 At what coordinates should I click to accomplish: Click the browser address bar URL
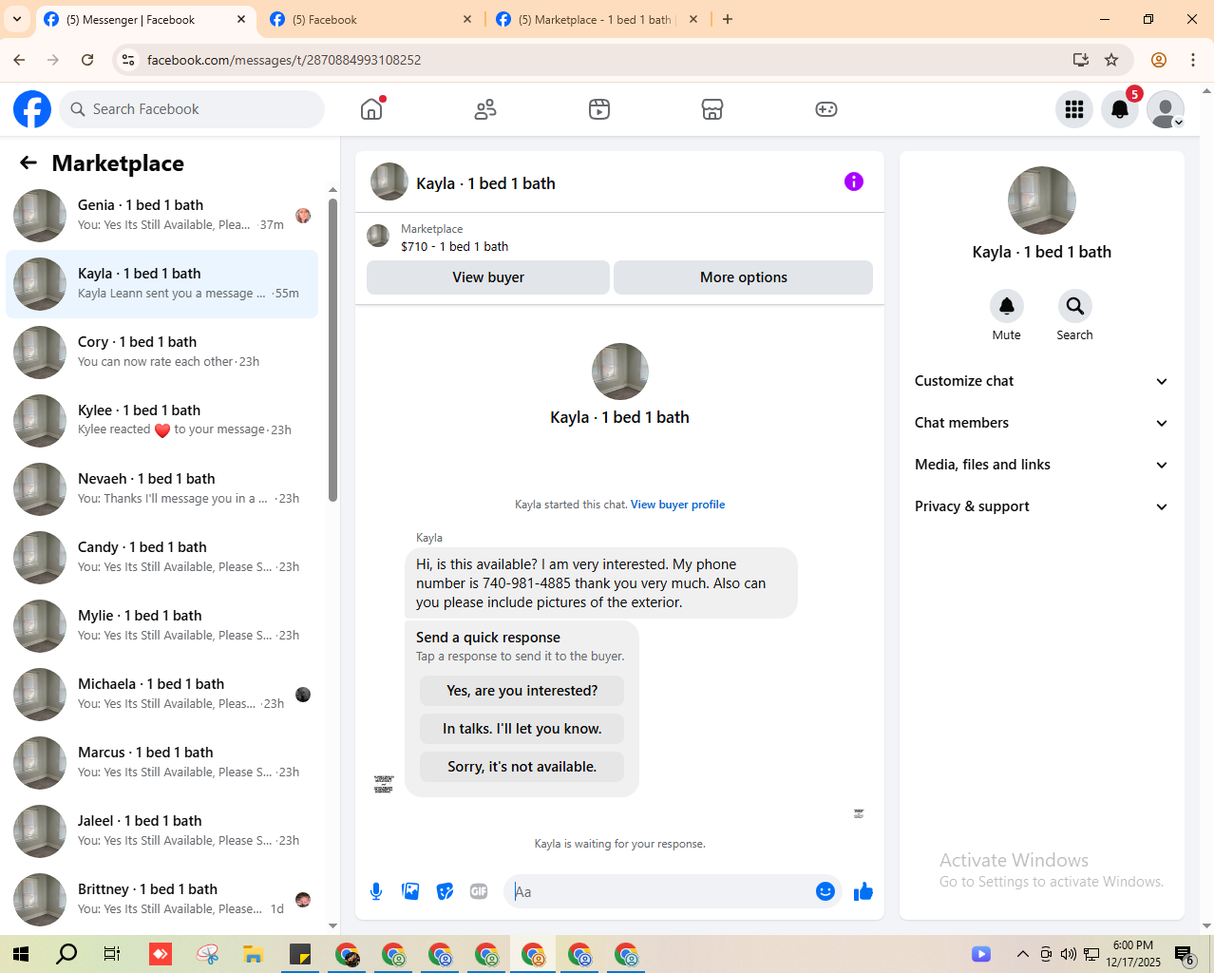tap(284, 60)
